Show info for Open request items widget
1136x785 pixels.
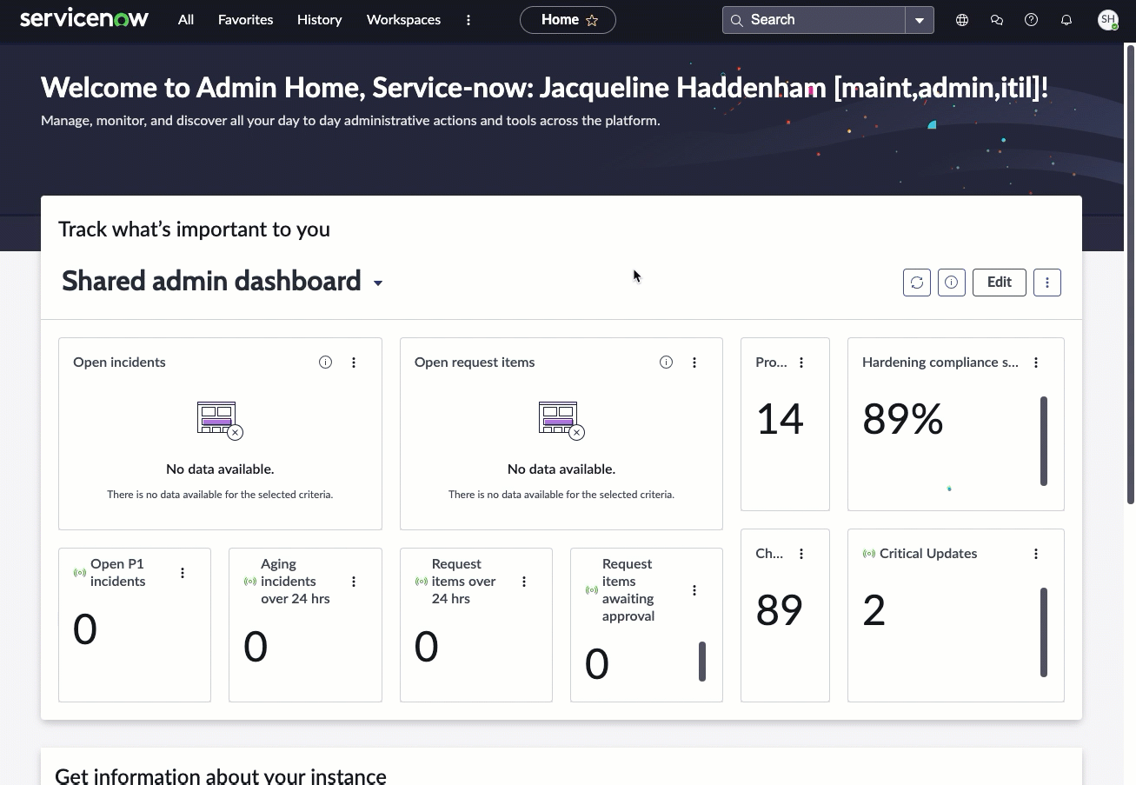tap(666, 363)
